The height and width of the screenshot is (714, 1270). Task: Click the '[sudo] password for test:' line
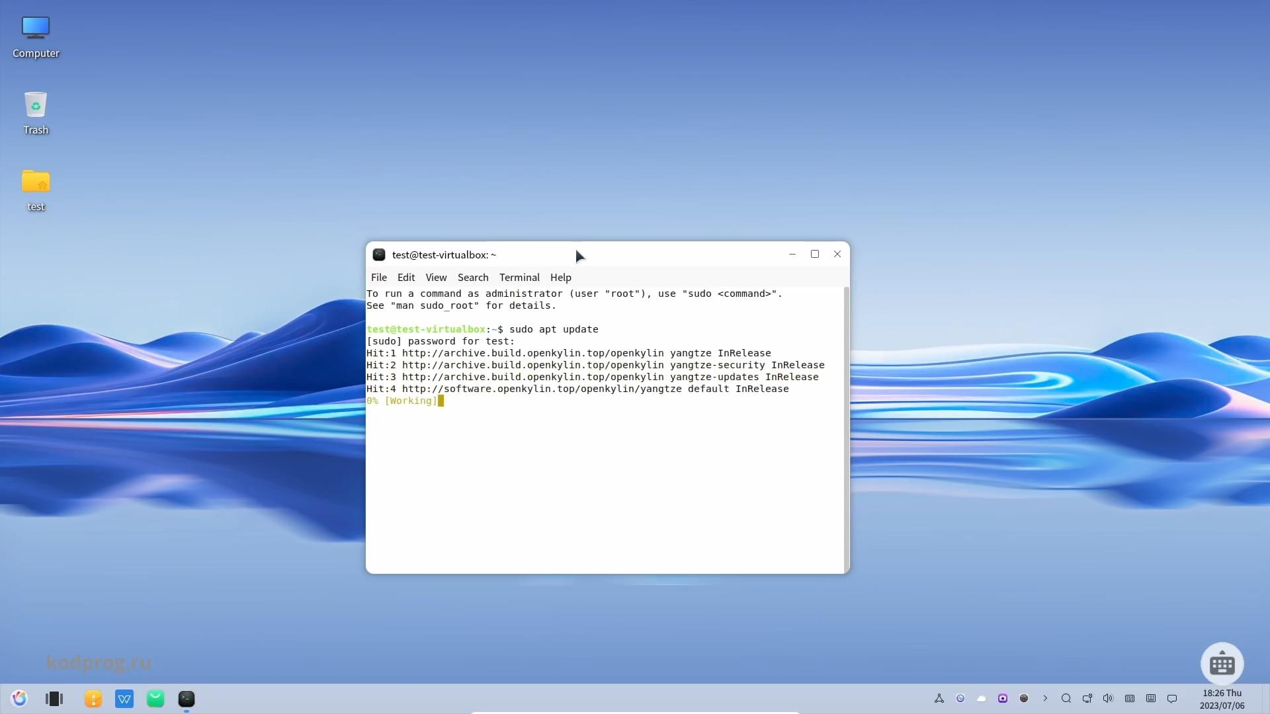[x=441, y=341]
